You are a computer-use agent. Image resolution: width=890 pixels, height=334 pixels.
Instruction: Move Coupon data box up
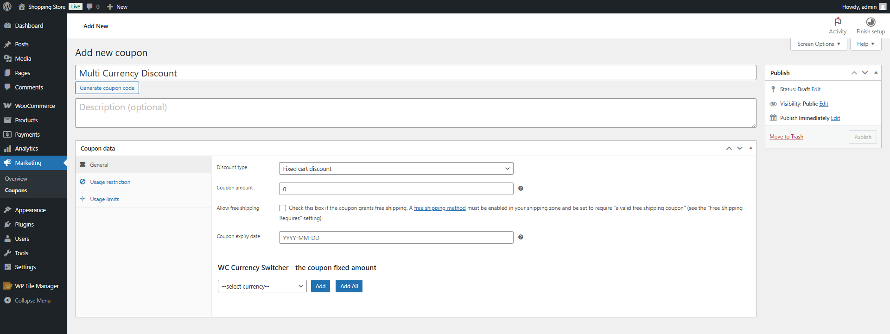click(729, 148)
